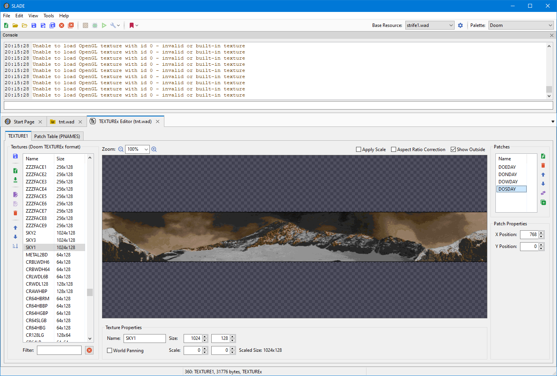Image resolution: width=557 pixels, height=376 pixels.
Task: Sort textures with sort icon
Action: [15, 246]
